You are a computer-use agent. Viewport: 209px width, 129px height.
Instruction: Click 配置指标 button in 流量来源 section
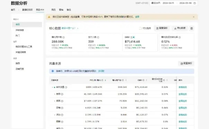click(186, 63)
